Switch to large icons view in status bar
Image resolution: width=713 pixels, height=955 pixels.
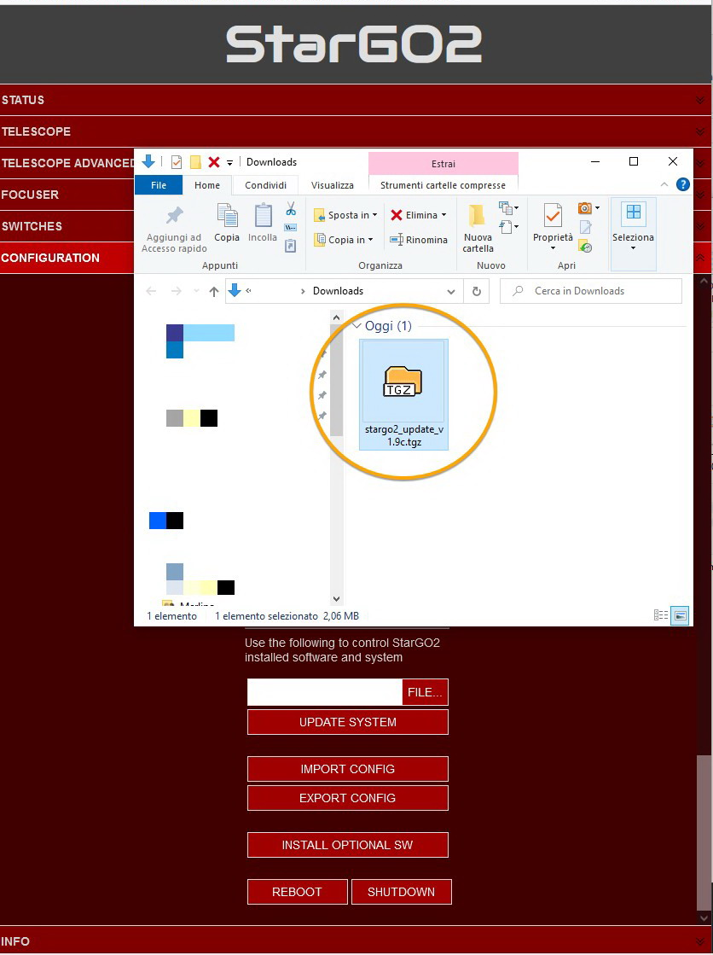tap(680, 615)
